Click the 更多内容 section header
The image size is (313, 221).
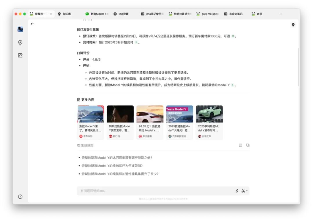coord(85,100)
